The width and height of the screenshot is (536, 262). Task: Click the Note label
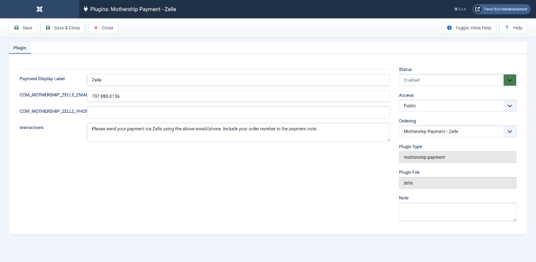point(404,198)
